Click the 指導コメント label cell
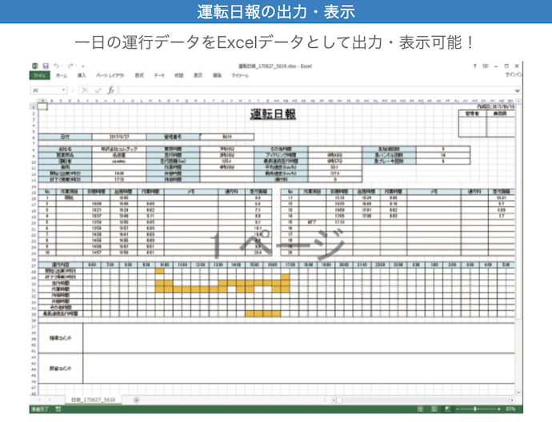 click(x=61, y=338)
